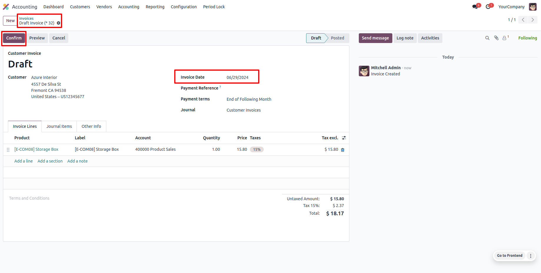Open the Dashboard menu
This screenshot has height=273, width=541.
click(x=54, y=6)
